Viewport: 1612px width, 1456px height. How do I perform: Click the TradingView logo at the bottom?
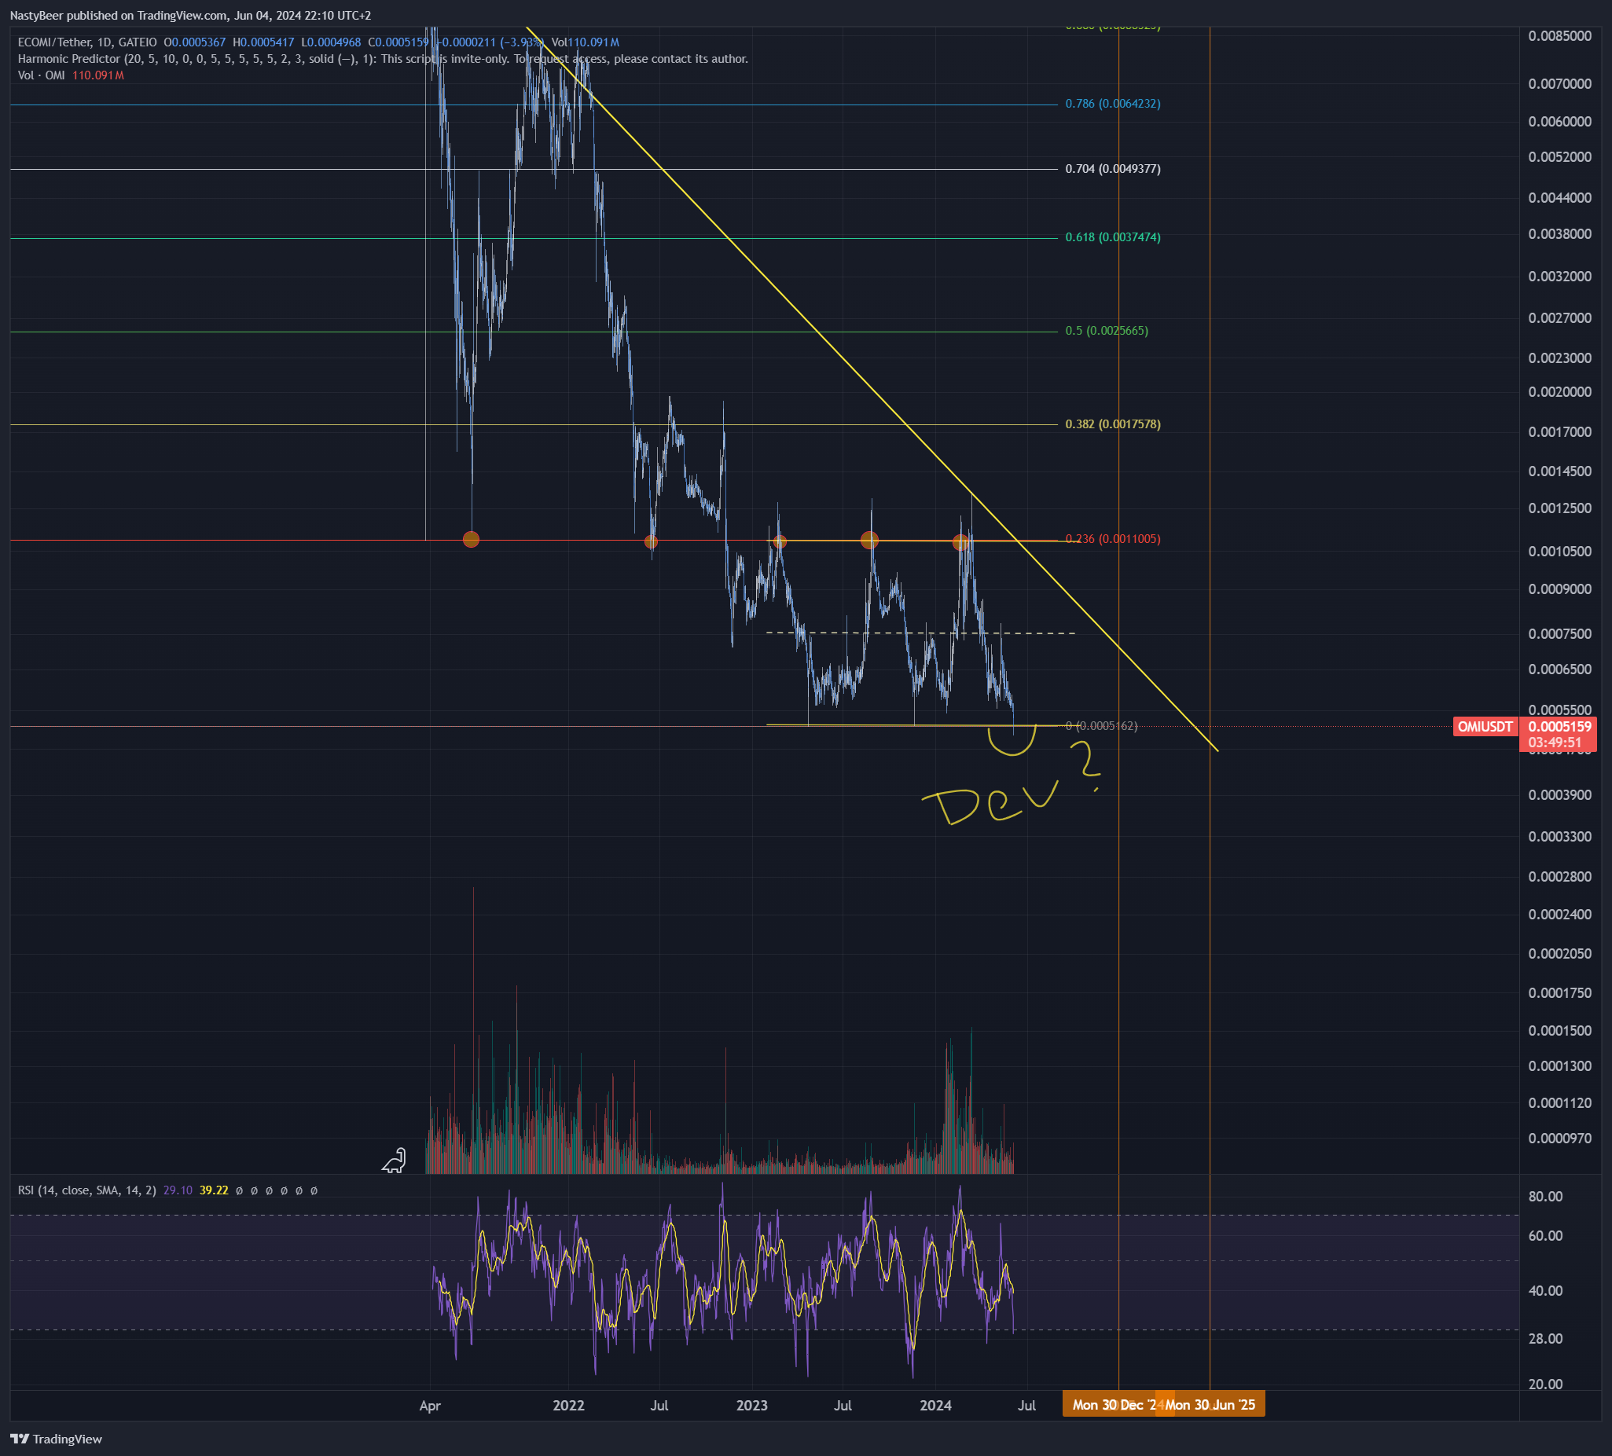(56, 1439)
